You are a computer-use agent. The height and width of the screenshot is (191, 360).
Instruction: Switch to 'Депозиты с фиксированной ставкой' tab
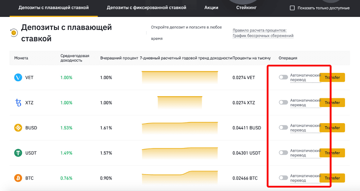147,8
